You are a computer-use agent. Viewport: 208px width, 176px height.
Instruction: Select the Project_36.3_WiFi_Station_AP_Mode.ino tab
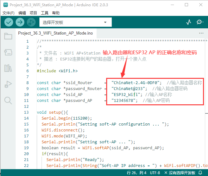(55, 33)
